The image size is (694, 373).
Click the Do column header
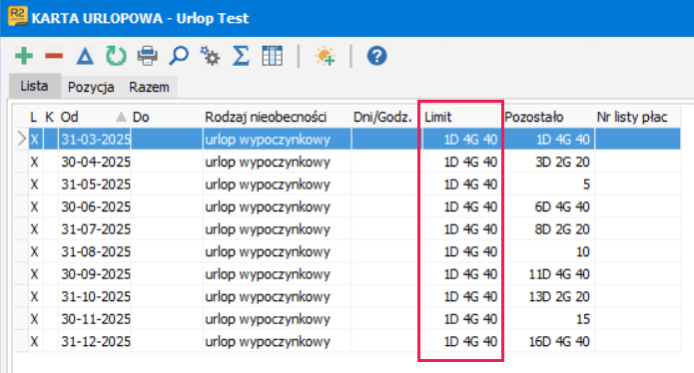141,117
